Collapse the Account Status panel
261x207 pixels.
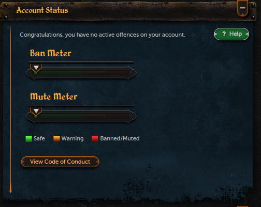tap(242, 8)
